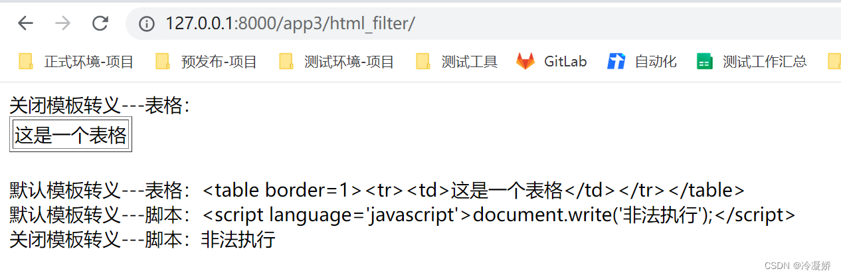Go back using the browser back arrow
841x277 pixels.
click(x=25, y=23)
